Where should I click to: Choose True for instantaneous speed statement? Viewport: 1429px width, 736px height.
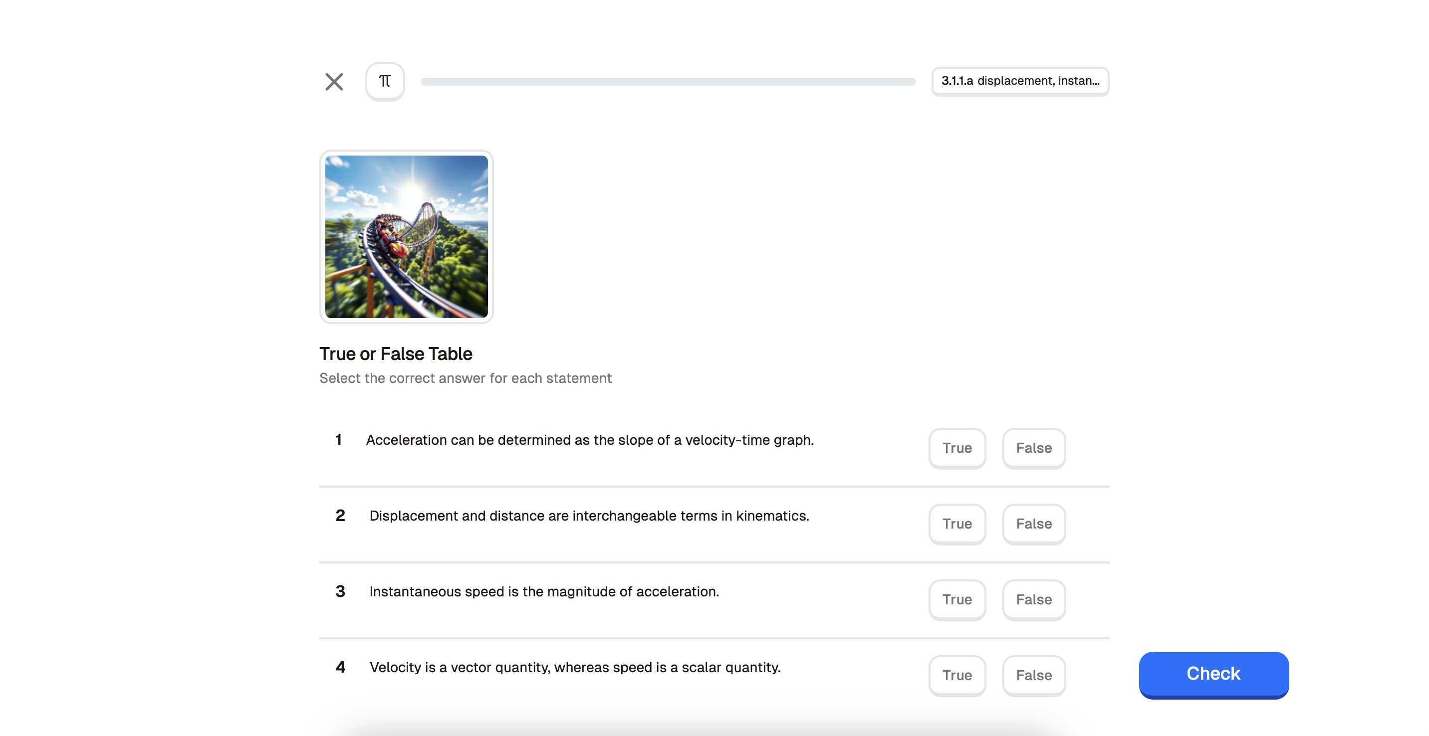pos(957,600)
